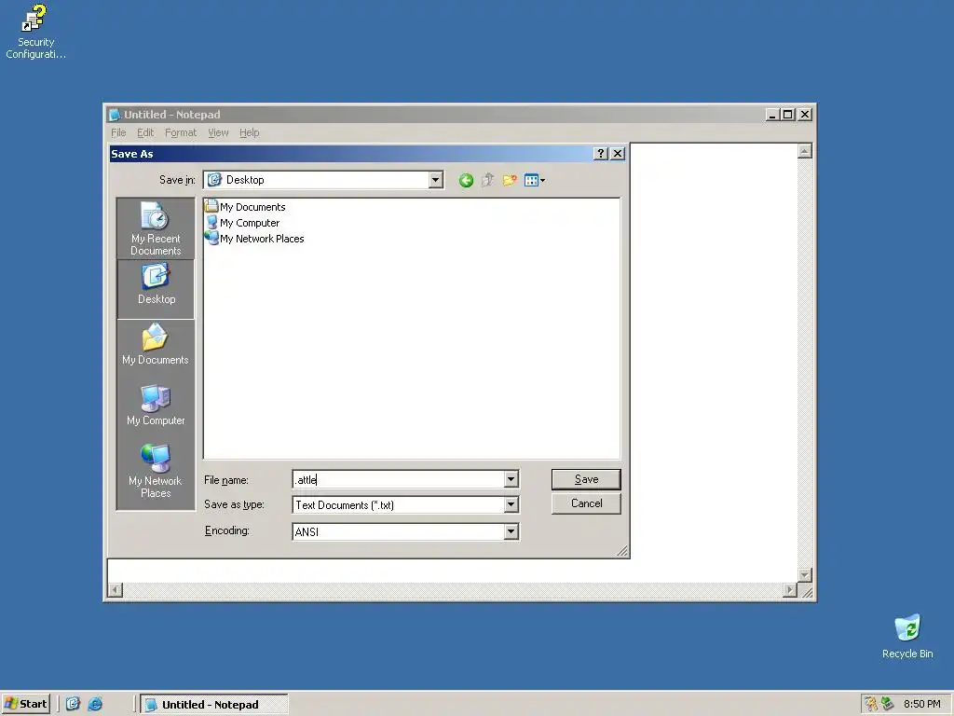Expand the File name dropdown arrow
The width and height of the screenshot is (954, 716).
pos(511,480)
